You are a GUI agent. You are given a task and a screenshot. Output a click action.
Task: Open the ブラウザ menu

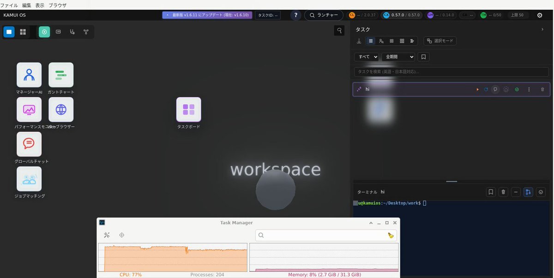click(x=58, y=5)
